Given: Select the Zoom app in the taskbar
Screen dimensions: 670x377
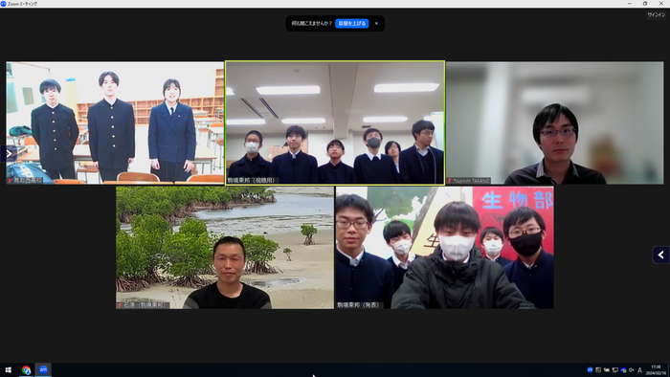Looking at the screenshot, I should (43, 370).
